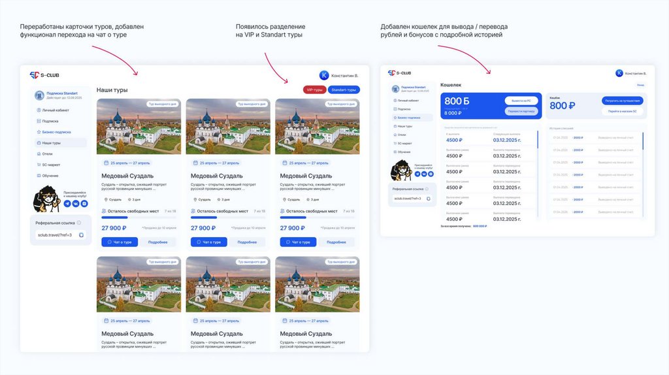Click the 27 900 ₽ price on the first top-row card
Viewport: 669px width, 375px height.
pyautogui.click(x=114, y=228)
